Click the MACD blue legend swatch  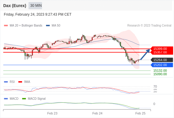click(x=6, y=99)
